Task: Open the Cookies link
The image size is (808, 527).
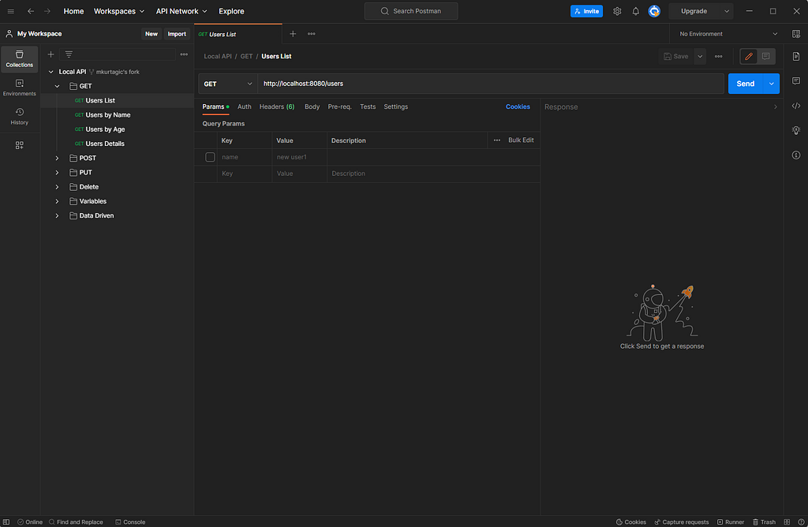Action: (x=518, y=107)
